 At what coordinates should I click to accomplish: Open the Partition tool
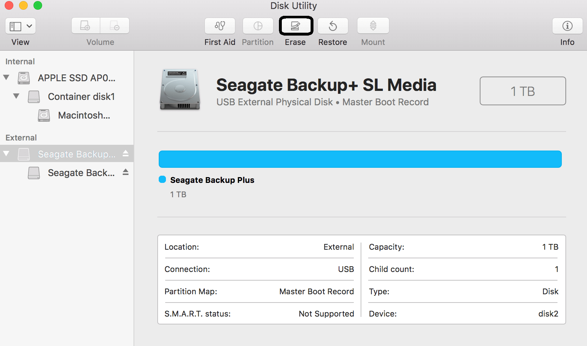258,26
